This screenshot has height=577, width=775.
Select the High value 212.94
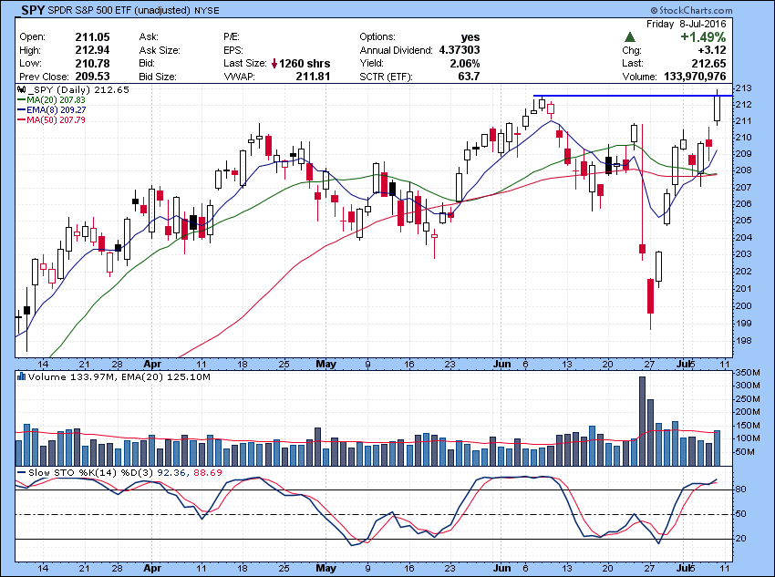pyautogui.click(x=92, y=50)
